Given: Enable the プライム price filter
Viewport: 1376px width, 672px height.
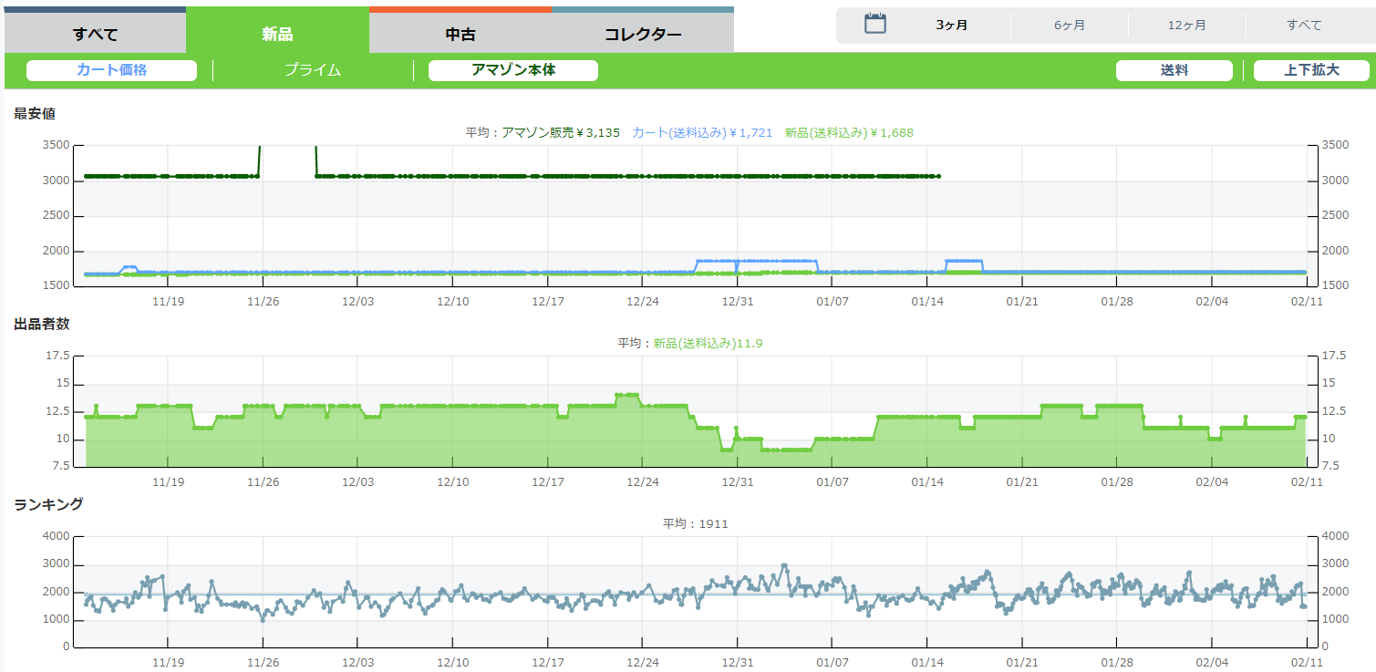Looking at the screenshot, I should [312, 70].
